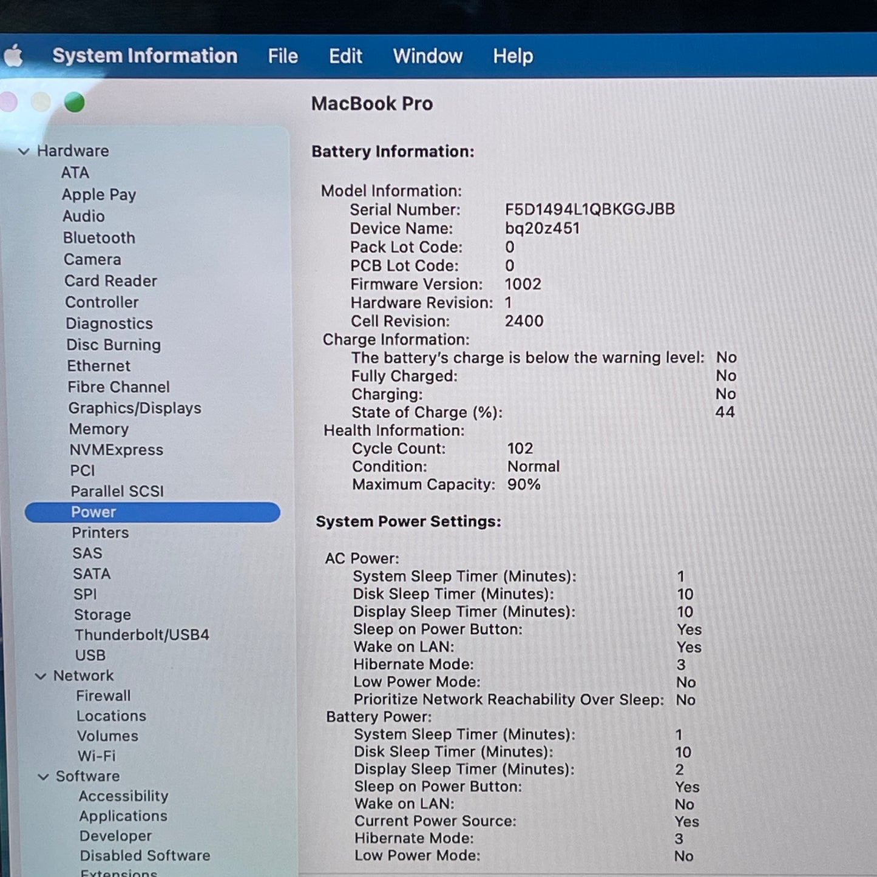This screenshot has height=877, width=877.
Task: Select Camera in the sidebar
Action: (x=92, y=260)
